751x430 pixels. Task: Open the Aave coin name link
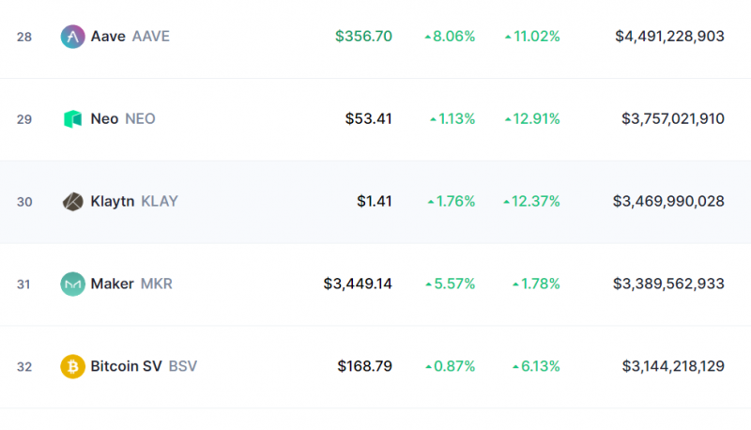point(108,37)
